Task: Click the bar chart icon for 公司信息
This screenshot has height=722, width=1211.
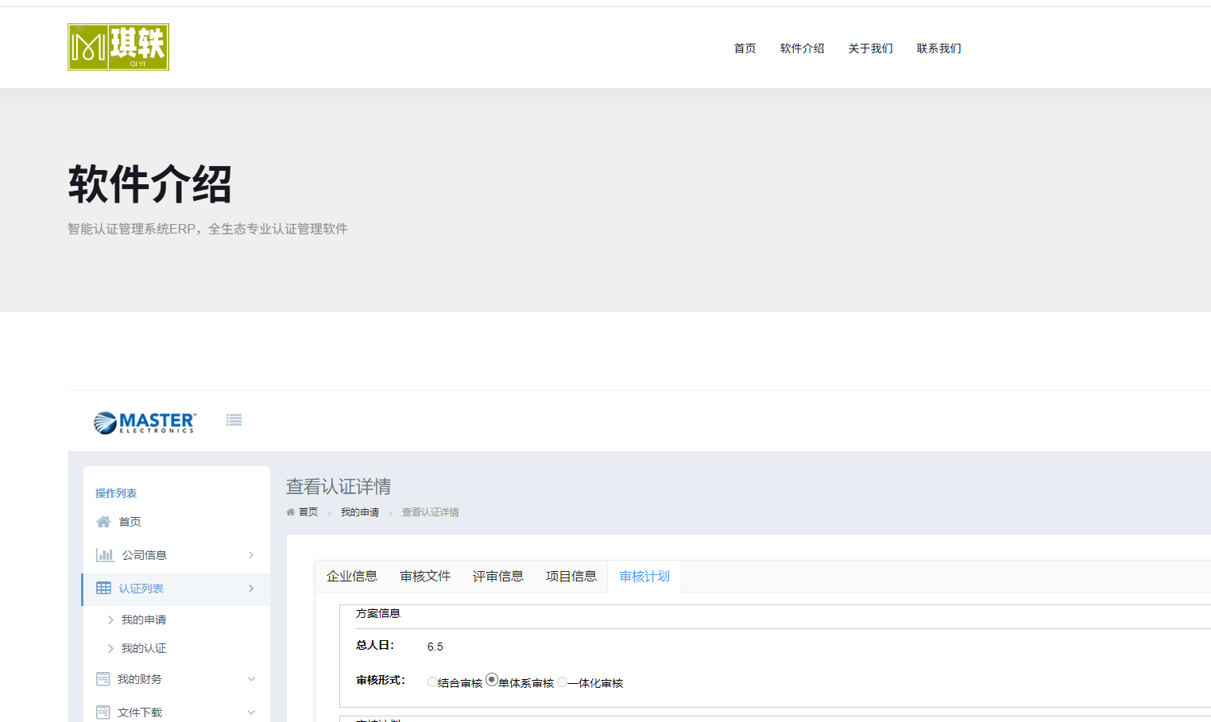Action: [104, 555]
